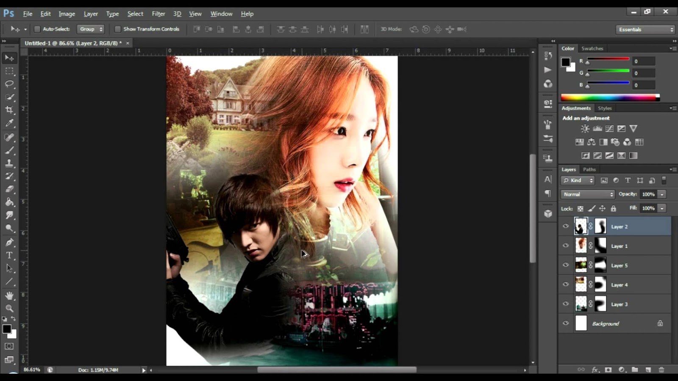Select the Hand tool
The height and width of the screenshot is (381, 678).
9,295
